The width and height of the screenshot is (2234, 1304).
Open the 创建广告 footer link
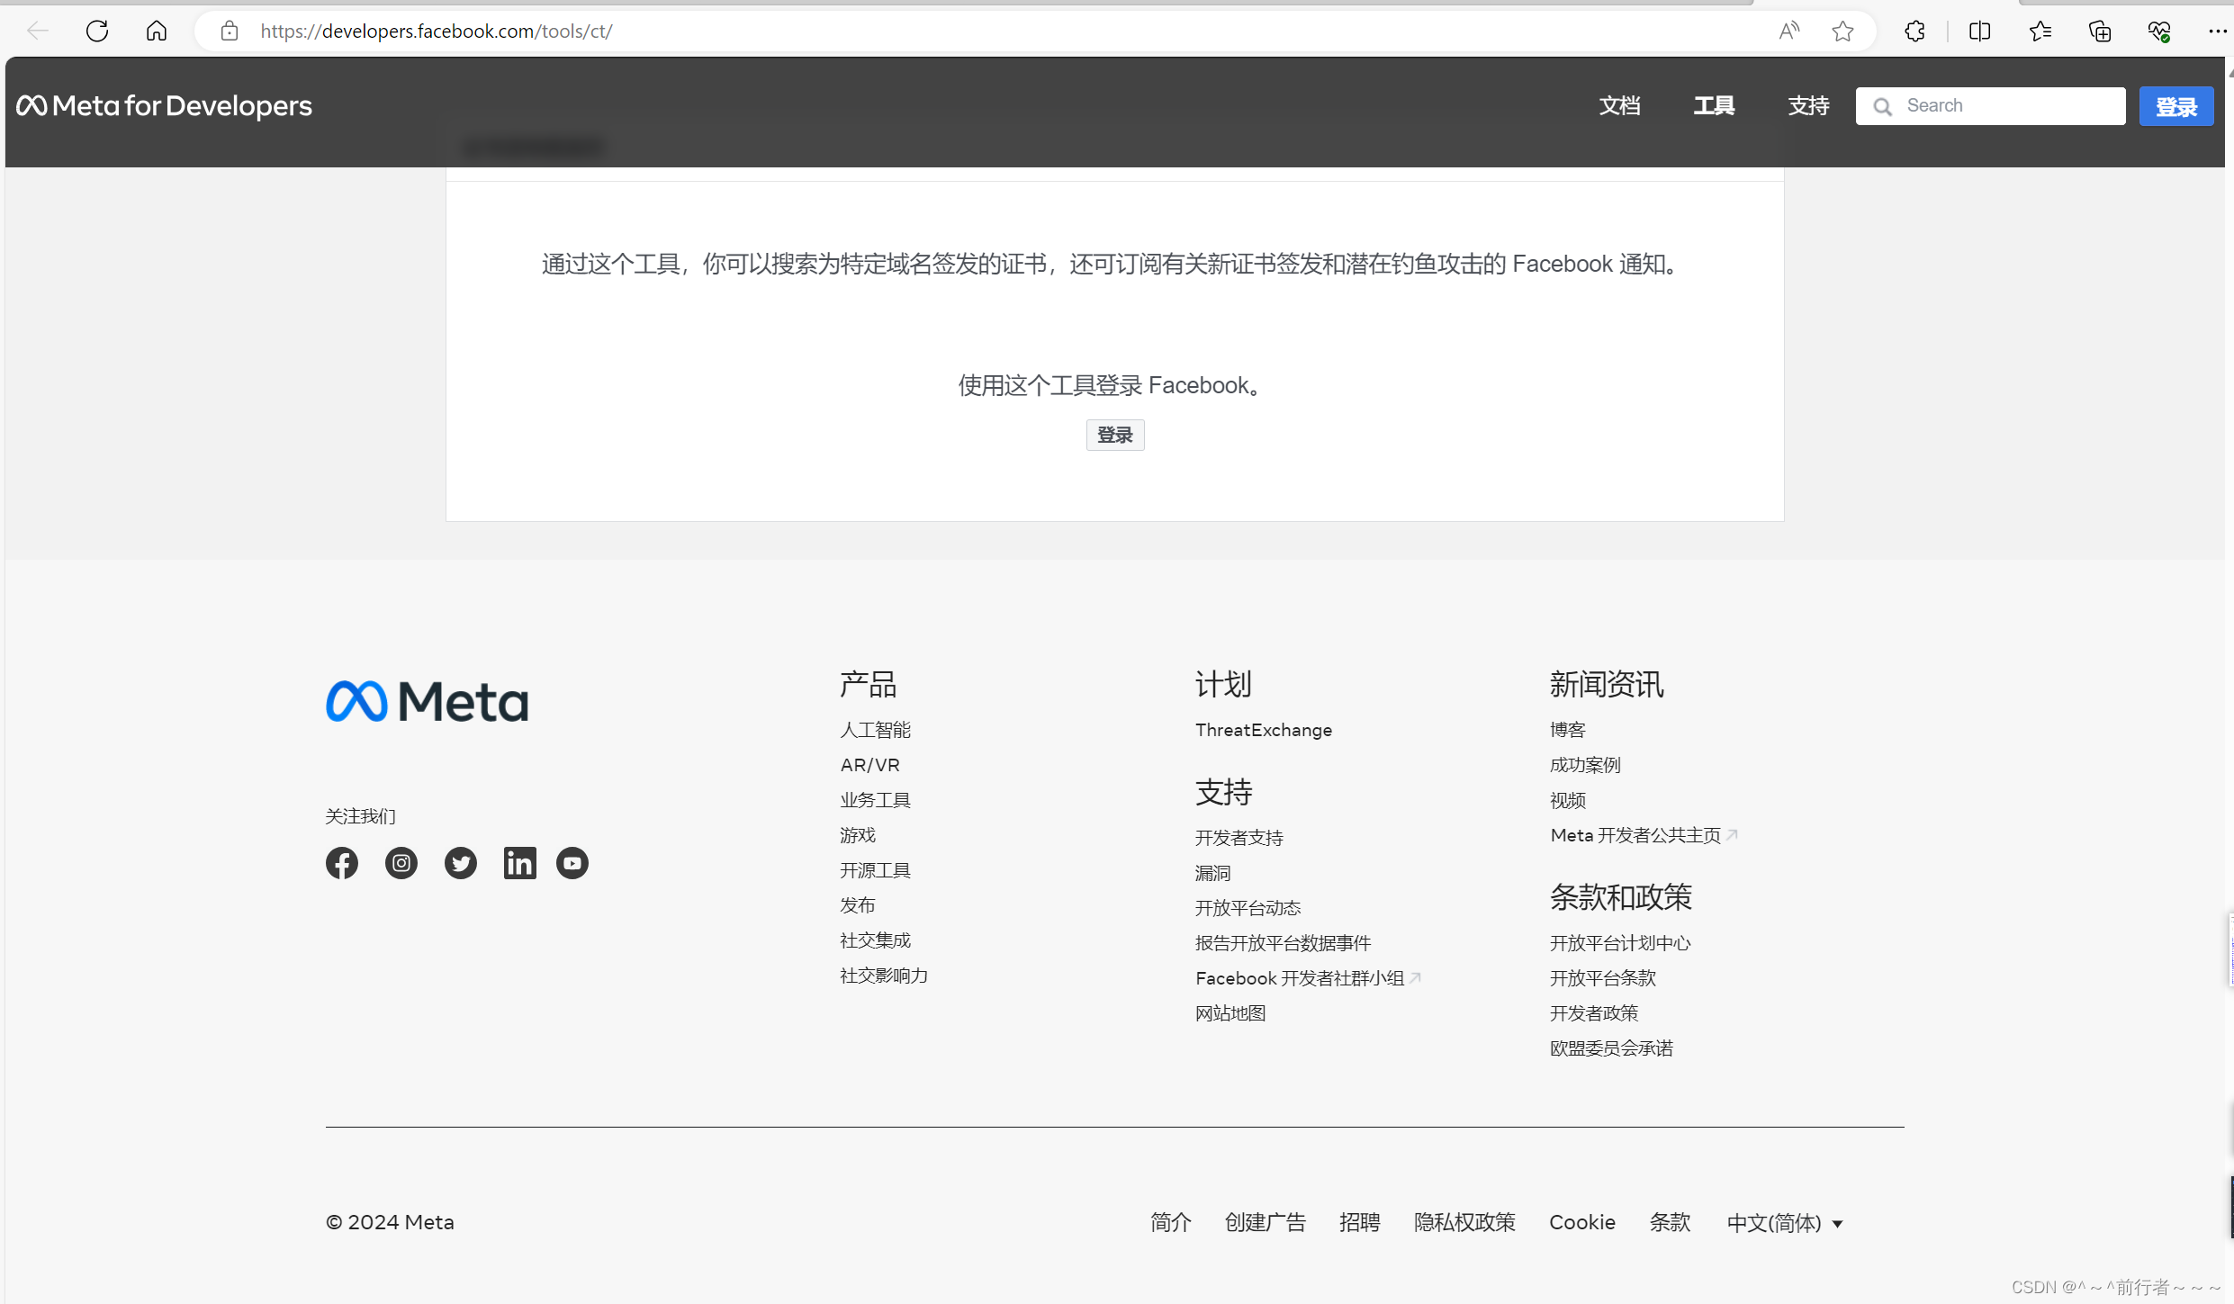pos(1266,1222)
